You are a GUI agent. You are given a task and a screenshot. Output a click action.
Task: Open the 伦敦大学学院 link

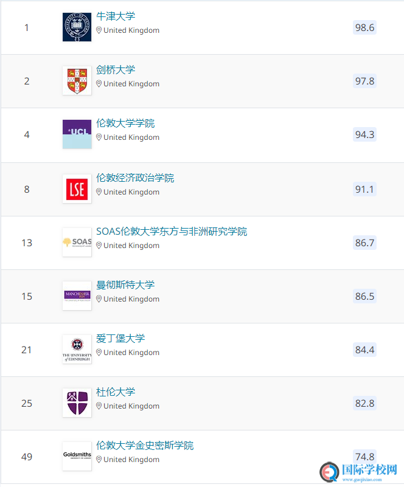click(125, 123)
